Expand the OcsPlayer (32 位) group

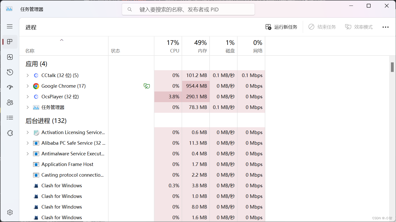[28, 97]
